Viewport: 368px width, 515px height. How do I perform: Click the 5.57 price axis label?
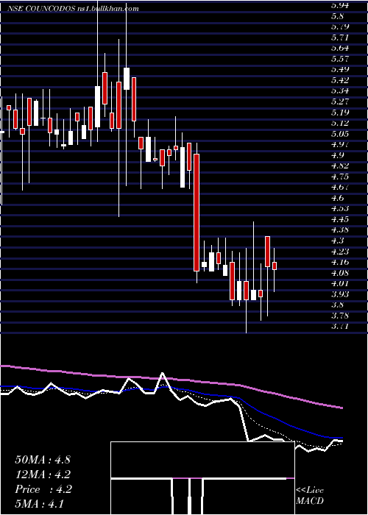[x=340, y=59]
